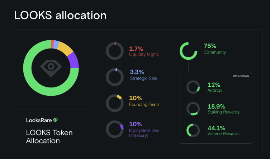The width and height of the screenshot is (270, 159).
Task: Click the LooksRare eye logo in donut center
Action: pos(51,67)
